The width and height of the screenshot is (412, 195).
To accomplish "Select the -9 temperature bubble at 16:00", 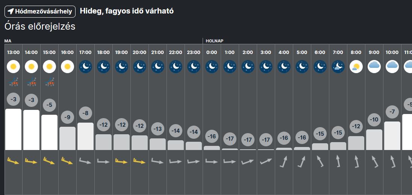I will pos(67,117).
